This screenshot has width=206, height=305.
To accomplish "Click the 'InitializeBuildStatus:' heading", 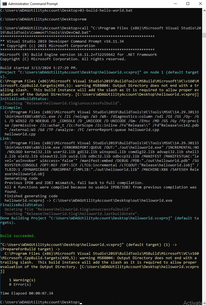I will 25,99.
